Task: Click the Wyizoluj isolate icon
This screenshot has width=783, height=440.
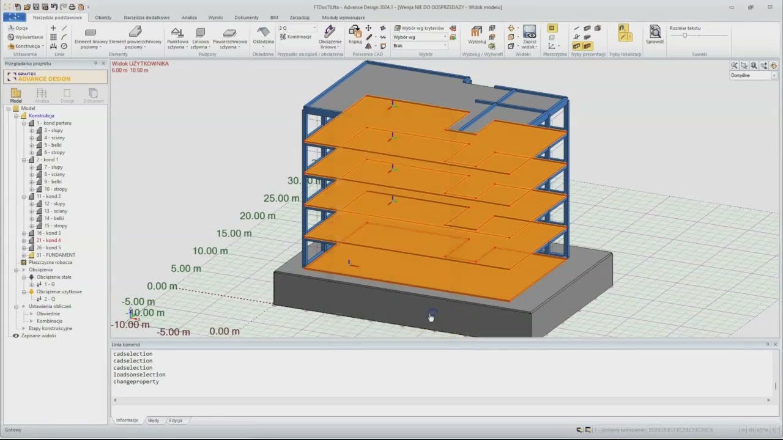Action: click(x=477, y=35)
